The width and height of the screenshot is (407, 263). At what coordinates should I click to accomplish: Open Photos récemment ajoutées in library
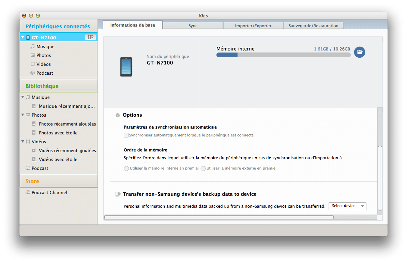point(67,124)
